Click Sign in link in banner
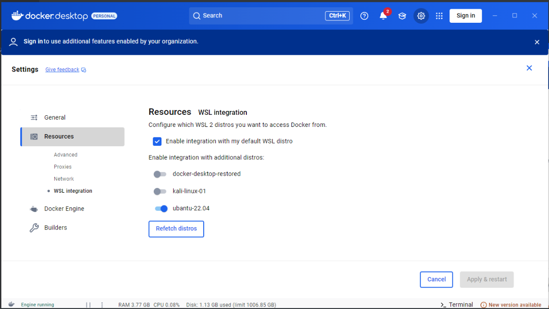Viewport: 549px width, 309px height. (x=33, y=41)
